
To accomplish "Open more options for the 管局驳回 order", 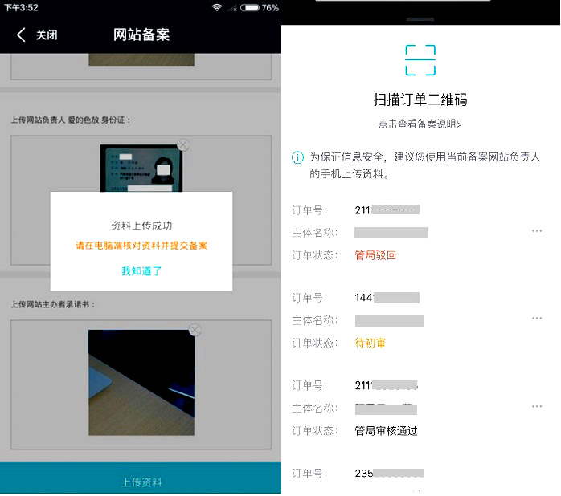I will pyautogui.click(x=537, y=231).
